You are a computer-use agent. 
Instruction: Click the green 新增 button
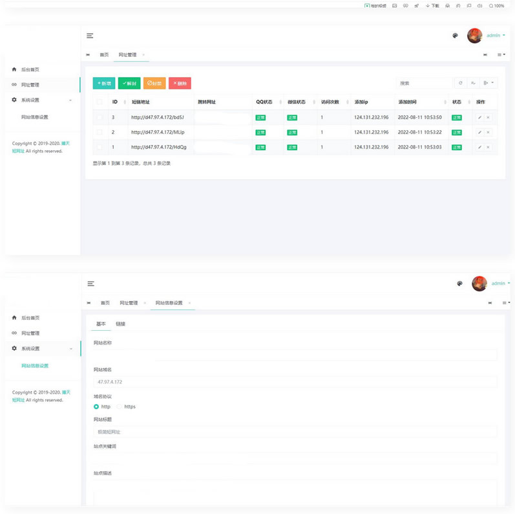click(103, 84)
